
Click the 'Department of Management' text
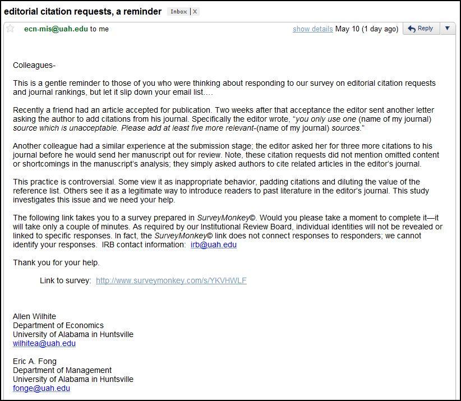[62, 370]
